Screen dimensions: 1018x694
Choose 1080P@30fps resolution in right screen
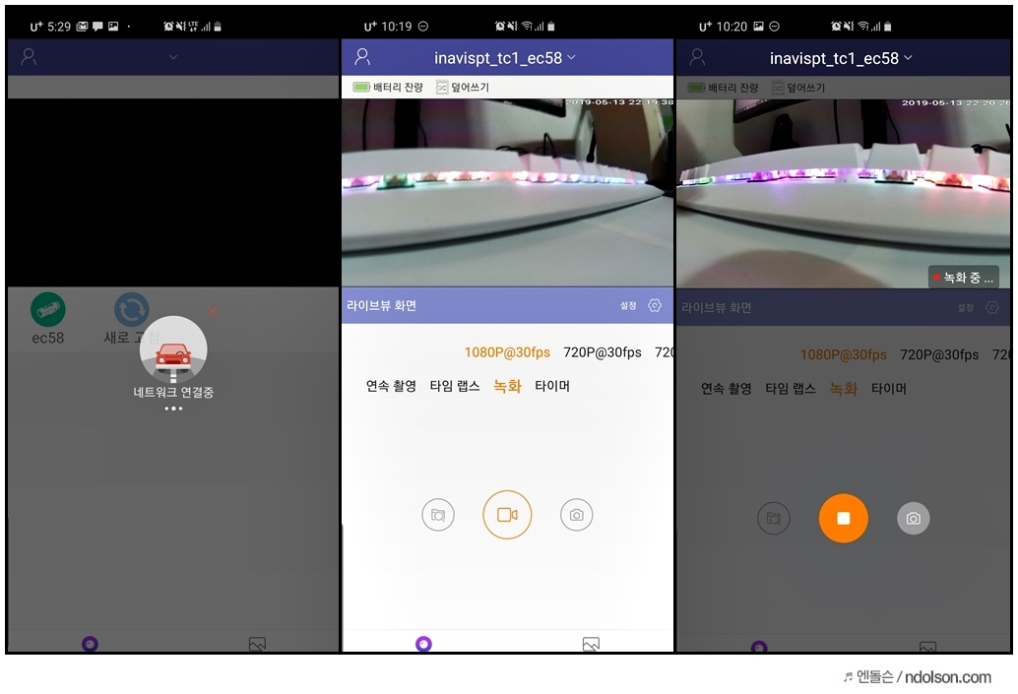point(843,354)
